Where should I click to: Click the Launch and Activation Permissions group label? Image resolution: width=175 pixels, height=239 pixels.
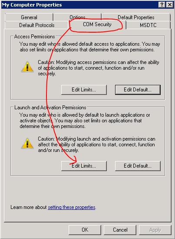(50, 108)
